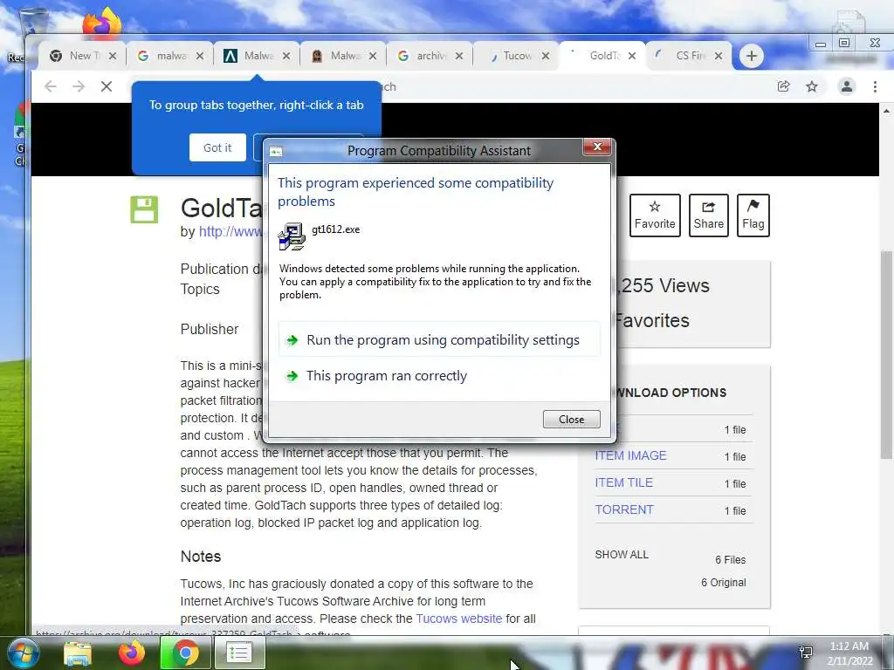Click the page vertical scrollbar thumb
This screenshot has width=894, height=670.
886,353
